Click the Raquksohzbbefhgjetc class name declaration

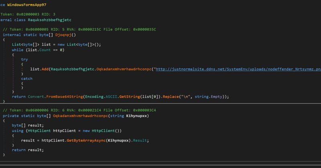(49, 20)
